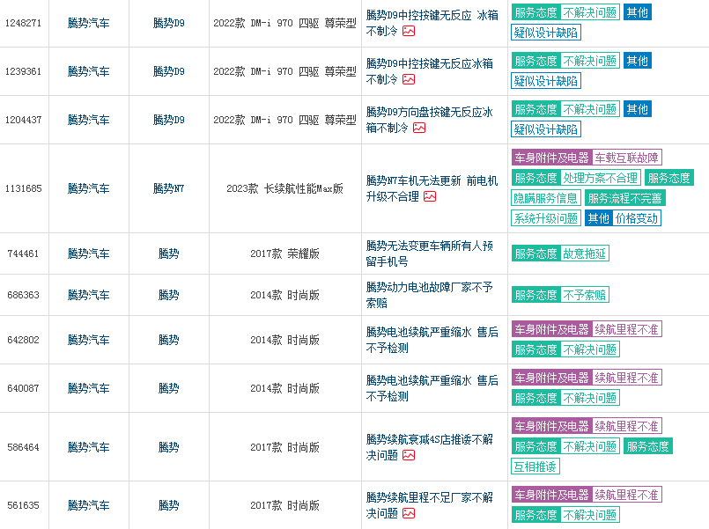The image size is (709, 529).
Task: Open brand link 腾势汽车 in row 561635
Action: click(89, 505)
